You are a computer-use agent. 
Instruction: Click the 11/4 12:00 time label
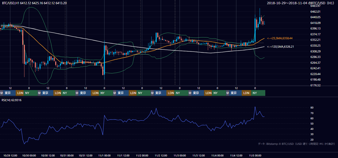click(236, 155)
